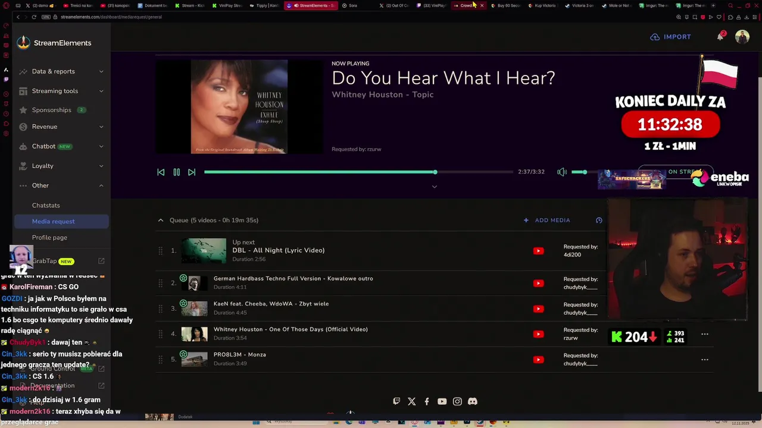Skip to the previous track
Viewport: 762px width, 428px height.
click(161, 172)
